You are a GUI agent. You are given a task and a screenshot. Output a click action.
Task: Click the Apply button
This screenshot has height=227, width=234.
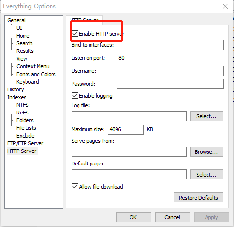click(x=211, y=217)
